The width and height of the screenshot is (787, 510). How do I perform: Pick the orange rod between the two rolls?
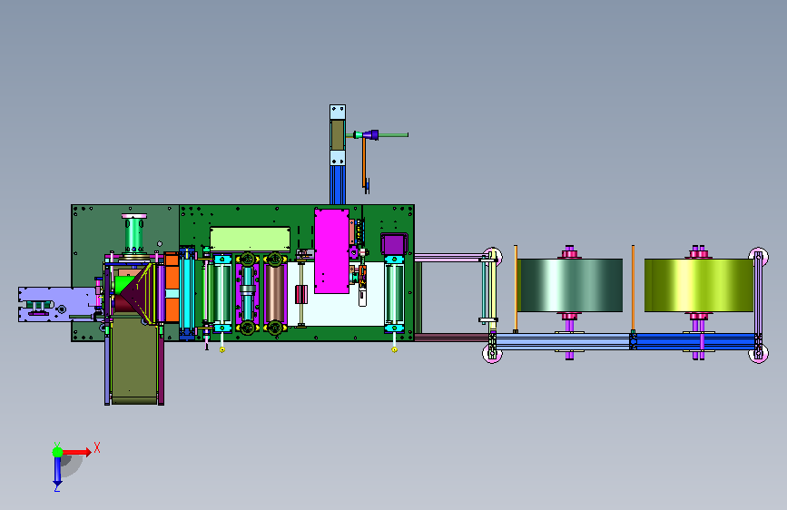point(633,288)
